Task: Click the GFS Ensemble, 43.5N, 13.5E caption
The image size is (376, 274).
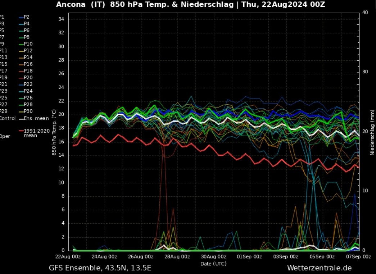Action: tap(100, 268)
